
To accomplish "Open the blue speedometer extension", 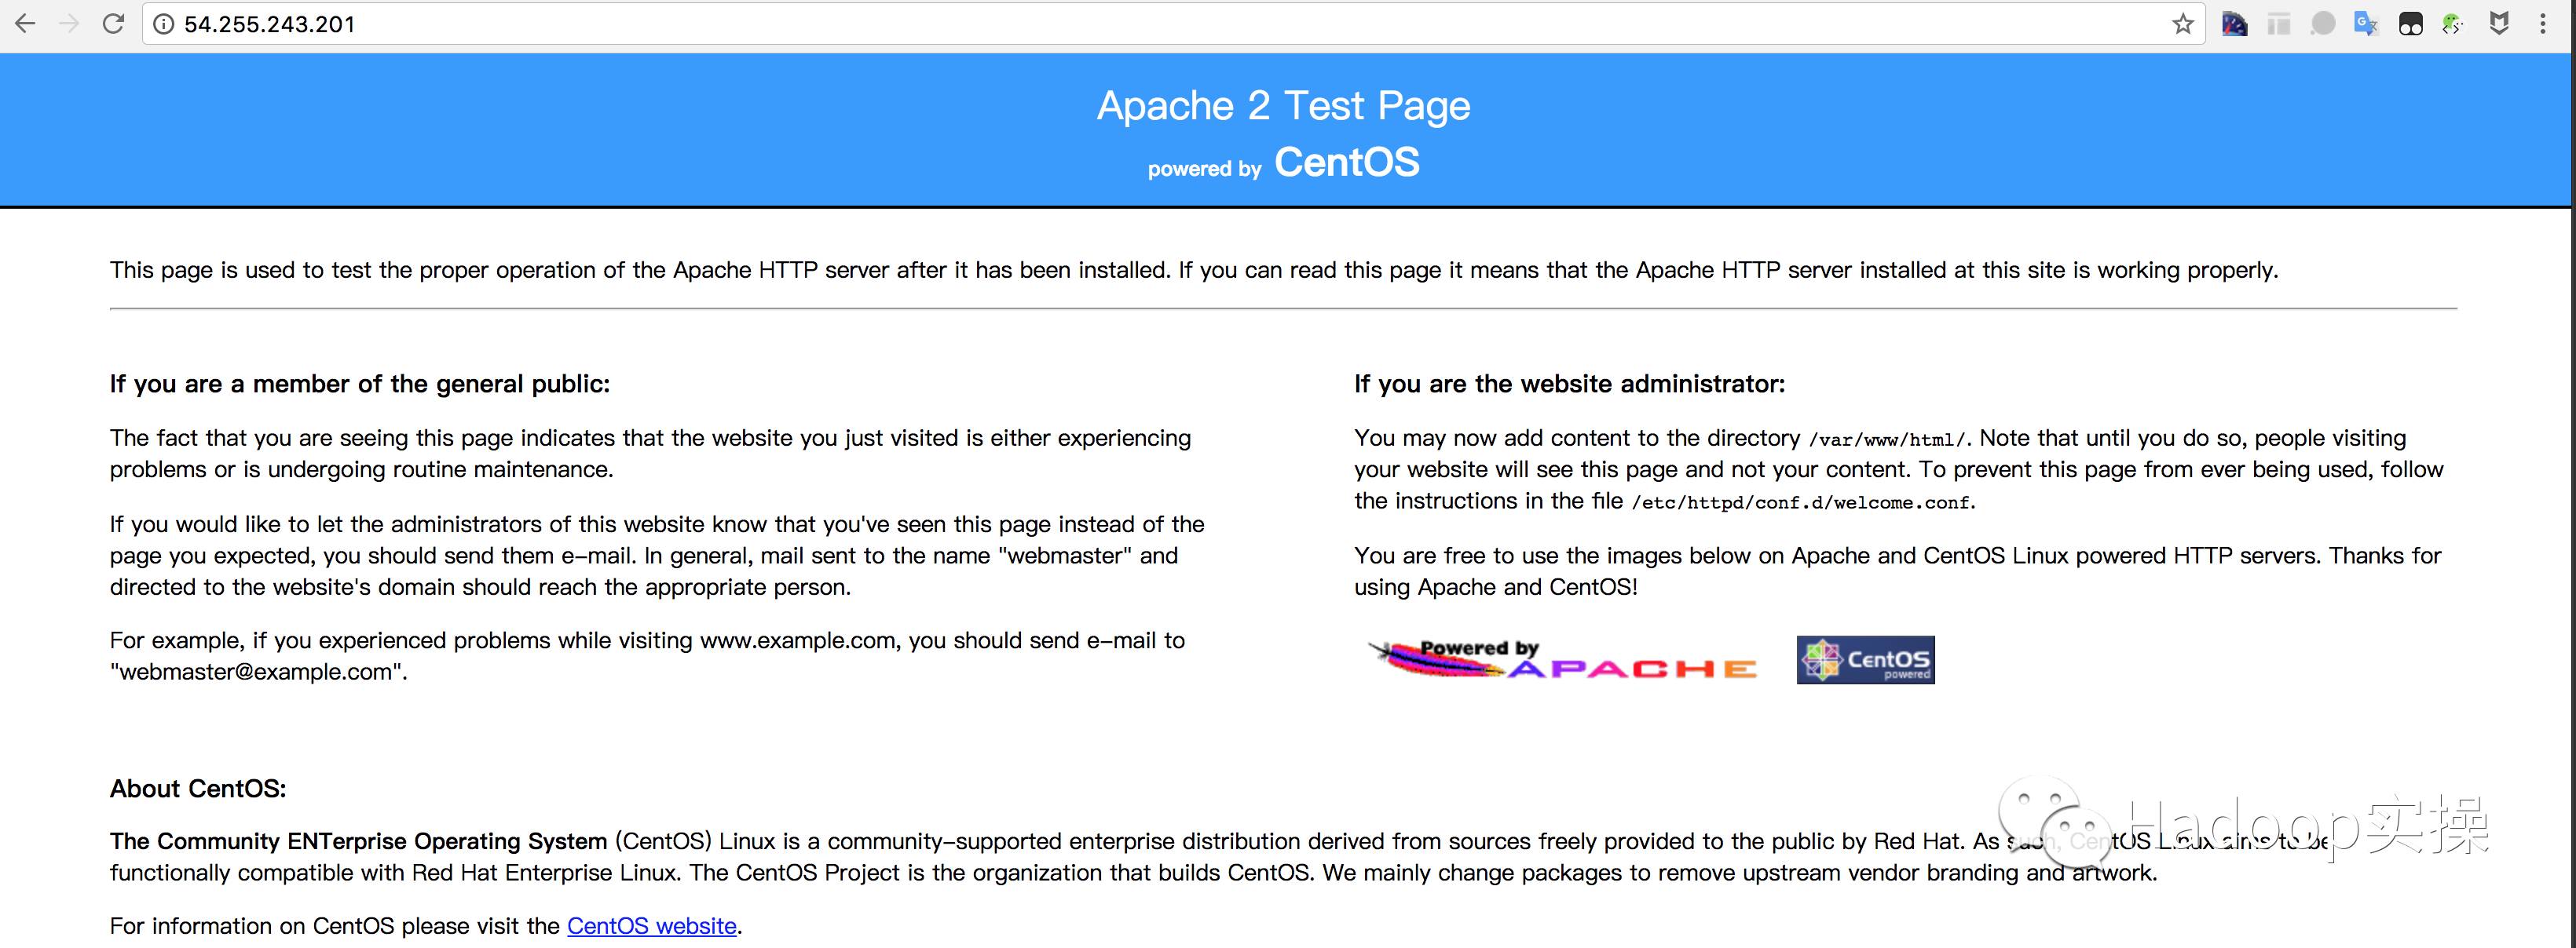I will [x=2234, y=24].
